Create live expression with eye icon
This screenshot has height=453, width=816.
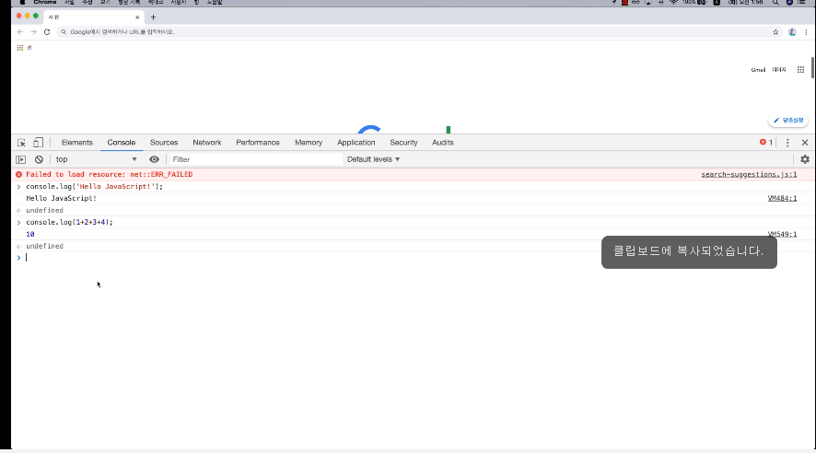pos(154,159)
